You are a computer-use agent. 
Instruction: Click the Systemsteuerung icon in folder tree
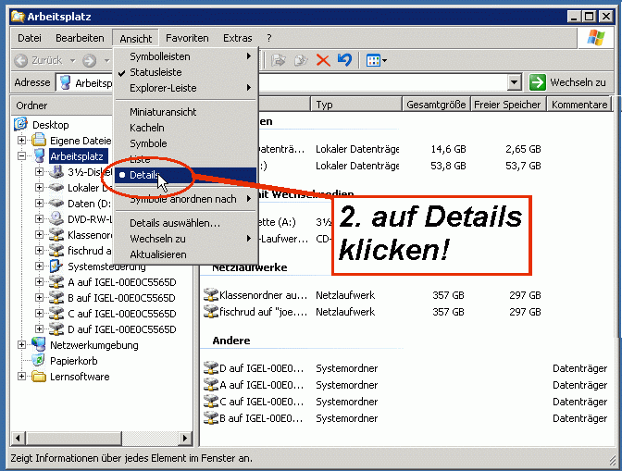[56, 266]
